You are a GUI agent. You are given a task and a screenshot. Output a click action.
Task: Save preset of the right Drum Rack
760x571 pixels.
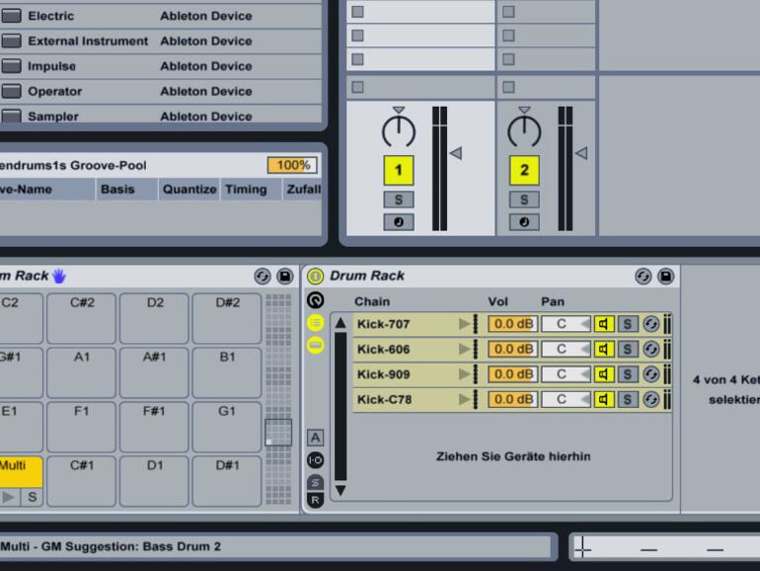point(666,277)
